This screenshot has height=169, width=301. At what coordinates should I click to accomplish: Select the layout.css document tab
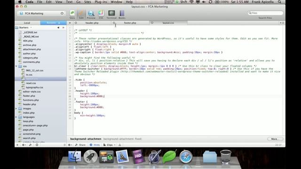[x=168, y=23]
